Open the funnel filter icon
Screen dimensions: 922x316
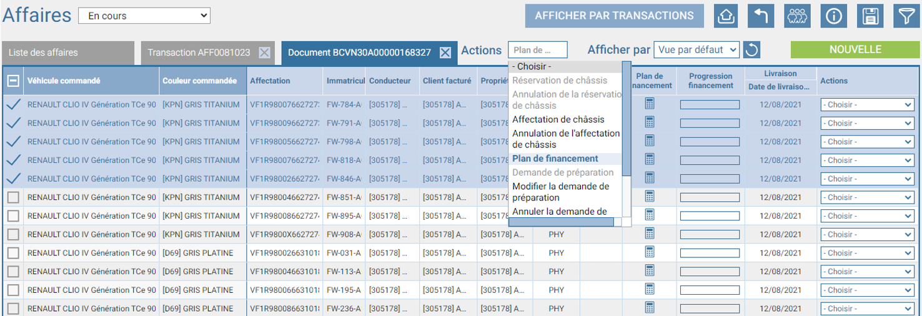point(906,16)
